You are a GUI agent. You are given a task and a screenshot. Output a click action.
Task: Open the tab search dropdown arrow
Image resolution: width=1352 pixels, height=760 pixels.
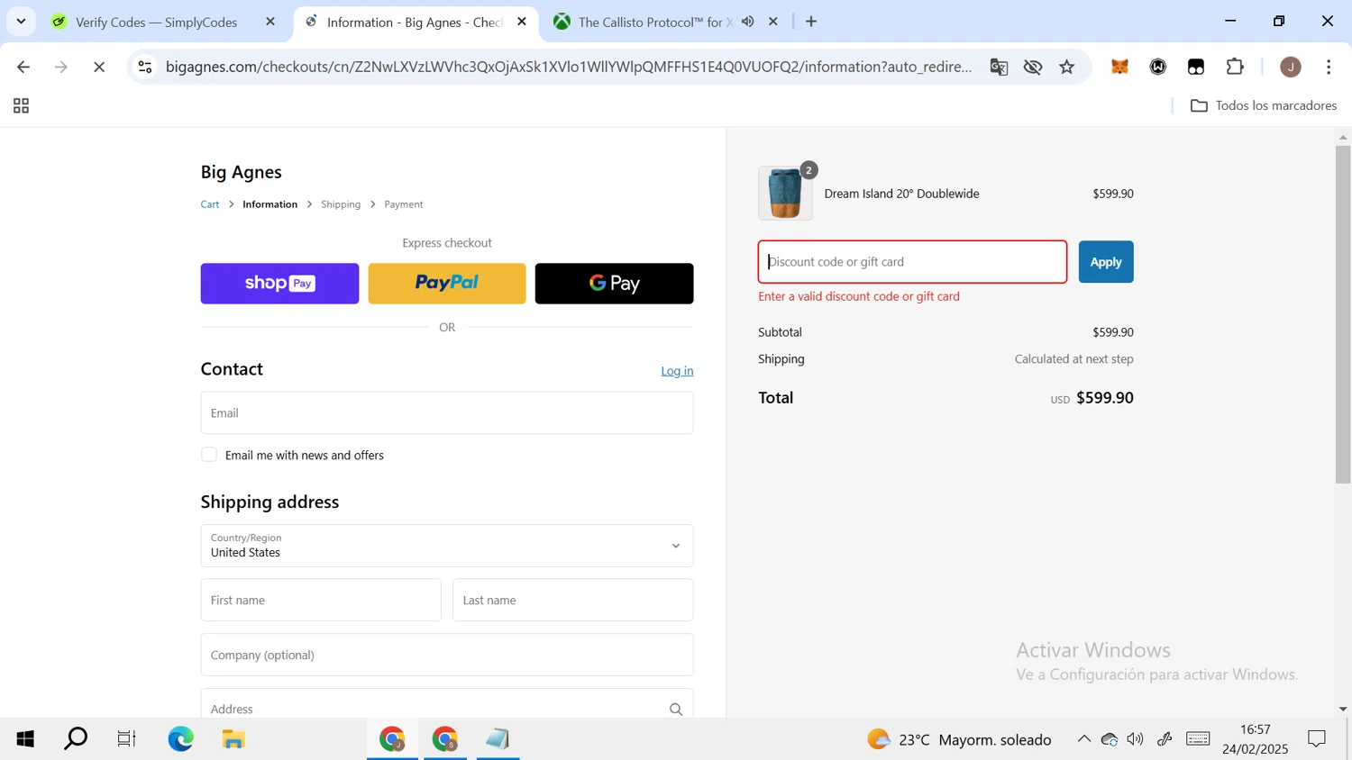21,21
